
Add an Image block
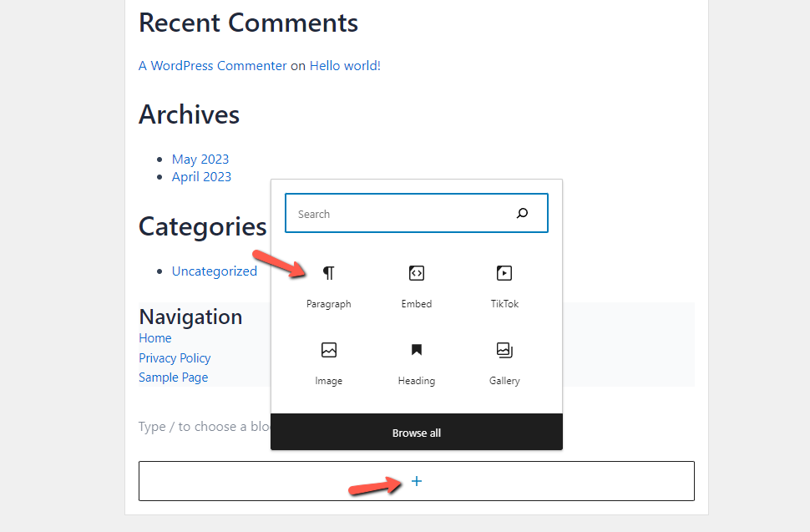(x=329, y=351)
